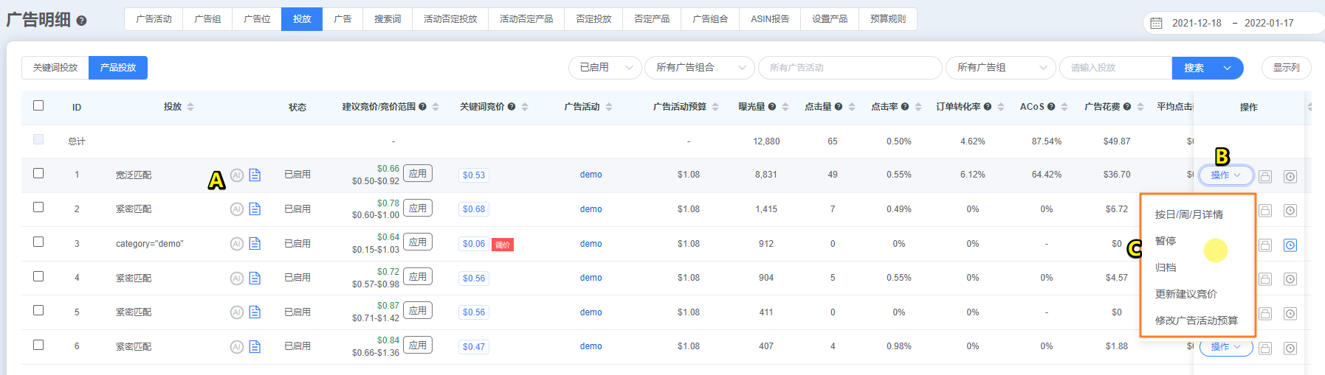Open the demo campaign link in row 5
This screenshot has width=1325, height=375.
coord(591,312)
